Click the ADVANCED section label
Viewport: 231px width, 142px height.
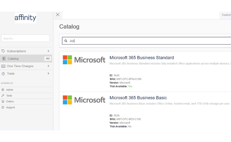[x=7, y=83]
